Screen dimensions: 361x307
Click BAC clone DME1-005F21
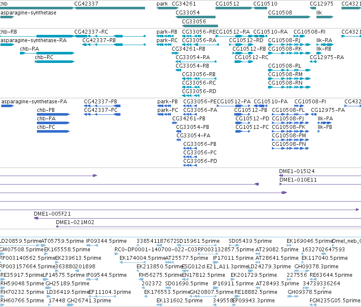click(52, 214)
